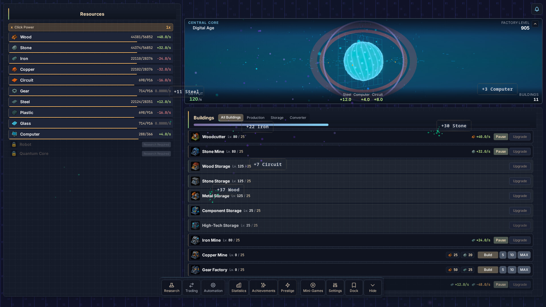
Task: Build 5 Copper Mine levels
Action: 503,255
